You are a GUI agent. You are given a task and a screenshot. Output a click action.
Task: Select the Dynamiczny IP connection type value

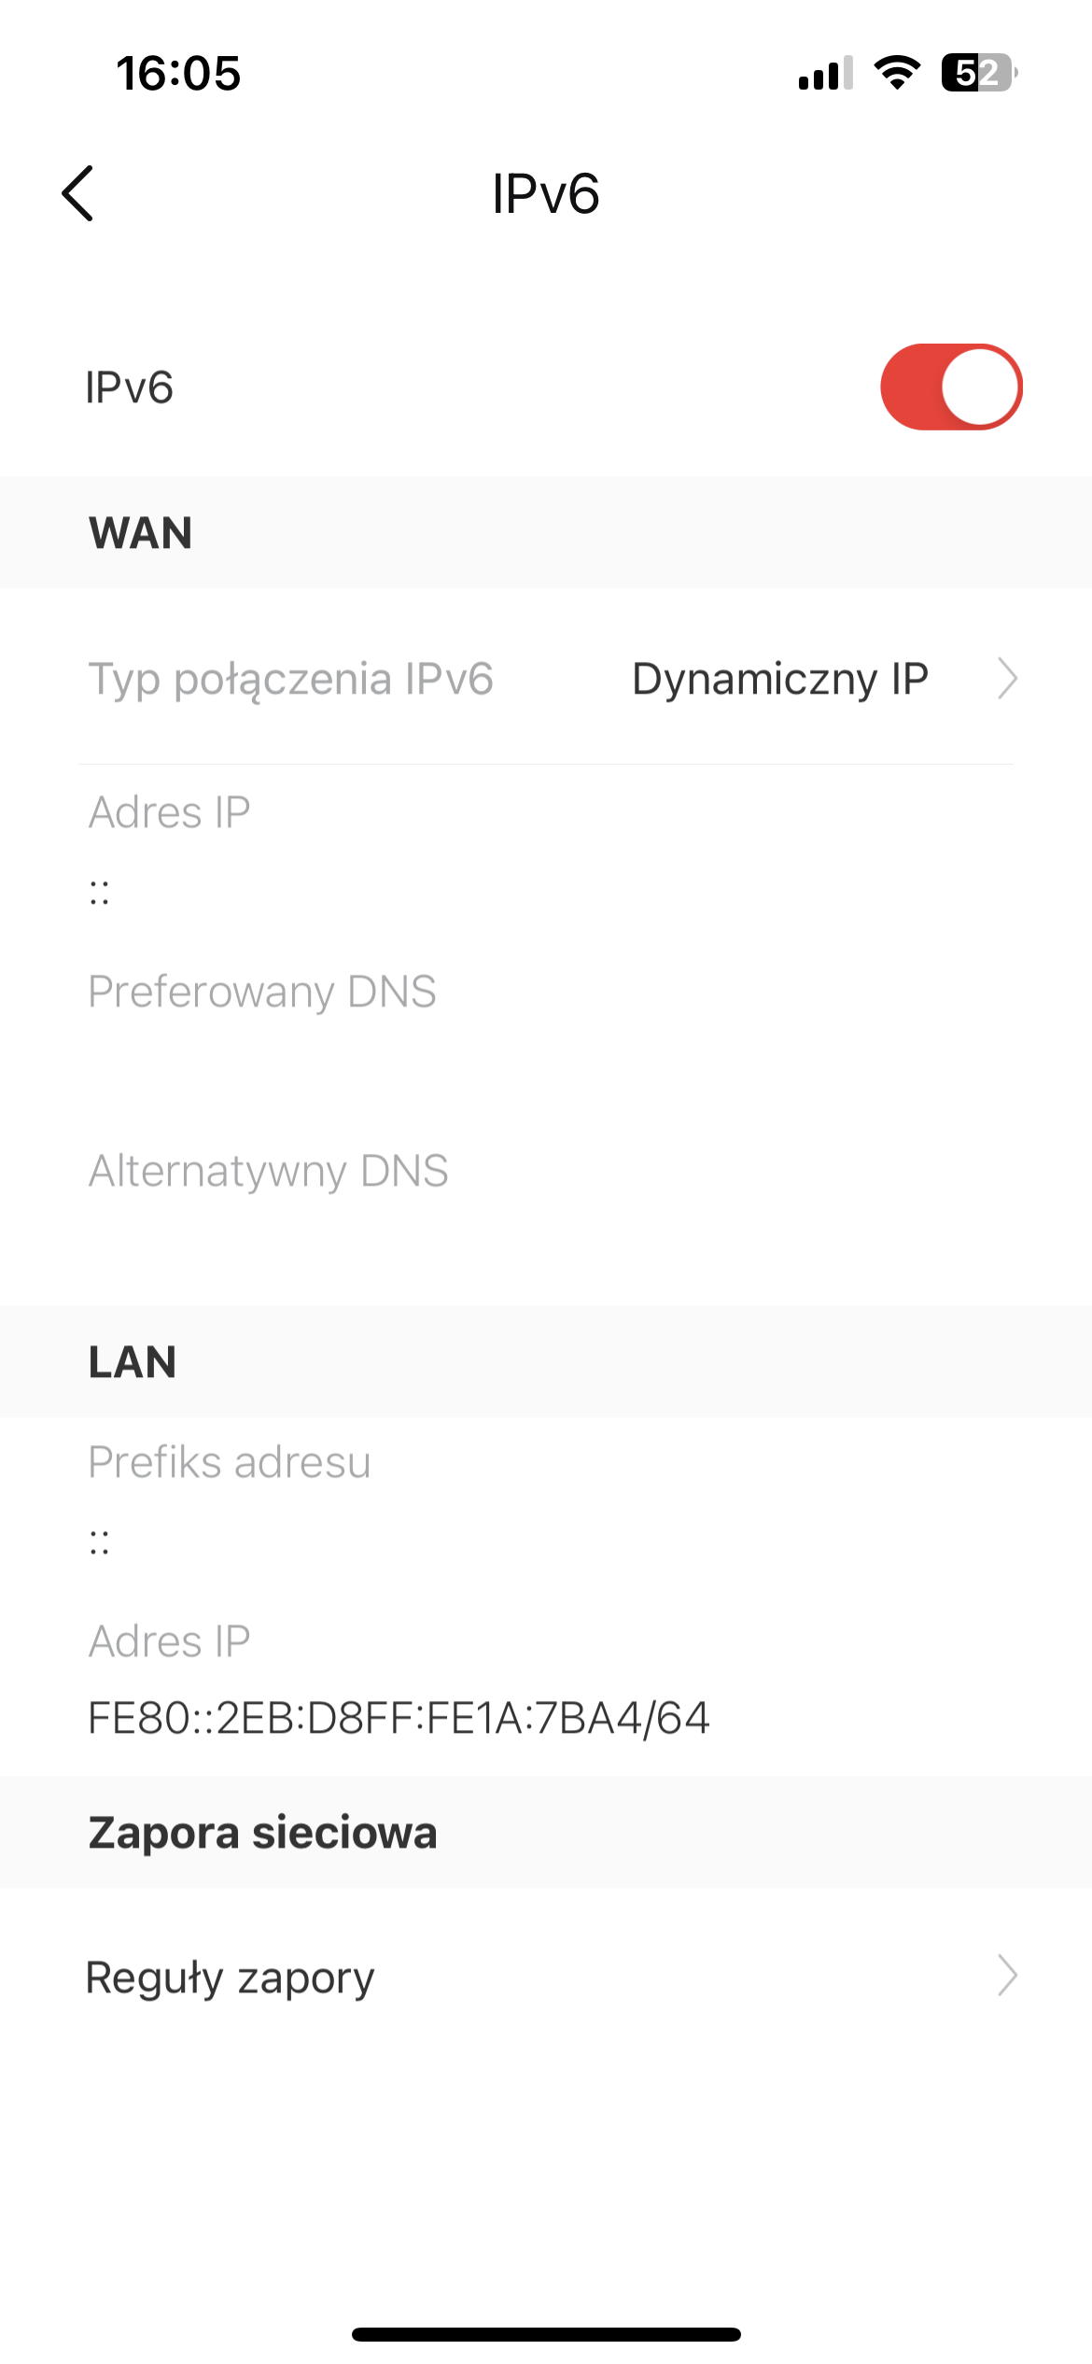[x=779, y=679]
